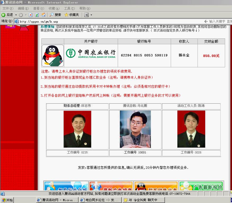Expand the Back button history dropdown
232x203 pixels.
pos(16,15)
